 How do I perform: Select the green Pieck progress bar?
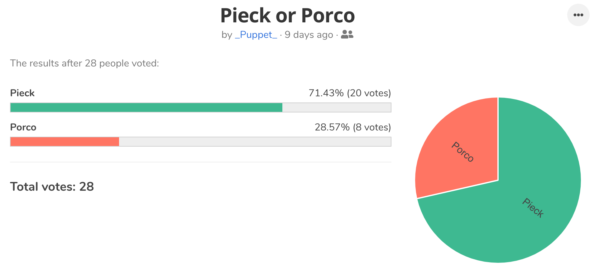click(x=146, y=107)
